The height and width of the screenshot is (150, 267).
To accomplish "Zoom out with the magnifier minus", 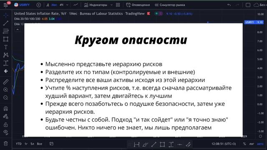I will 6,97.
